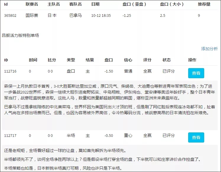This screenshot has width=221, height=172.
Task: Select the handicap value -1.50
Action: (109, 71)
